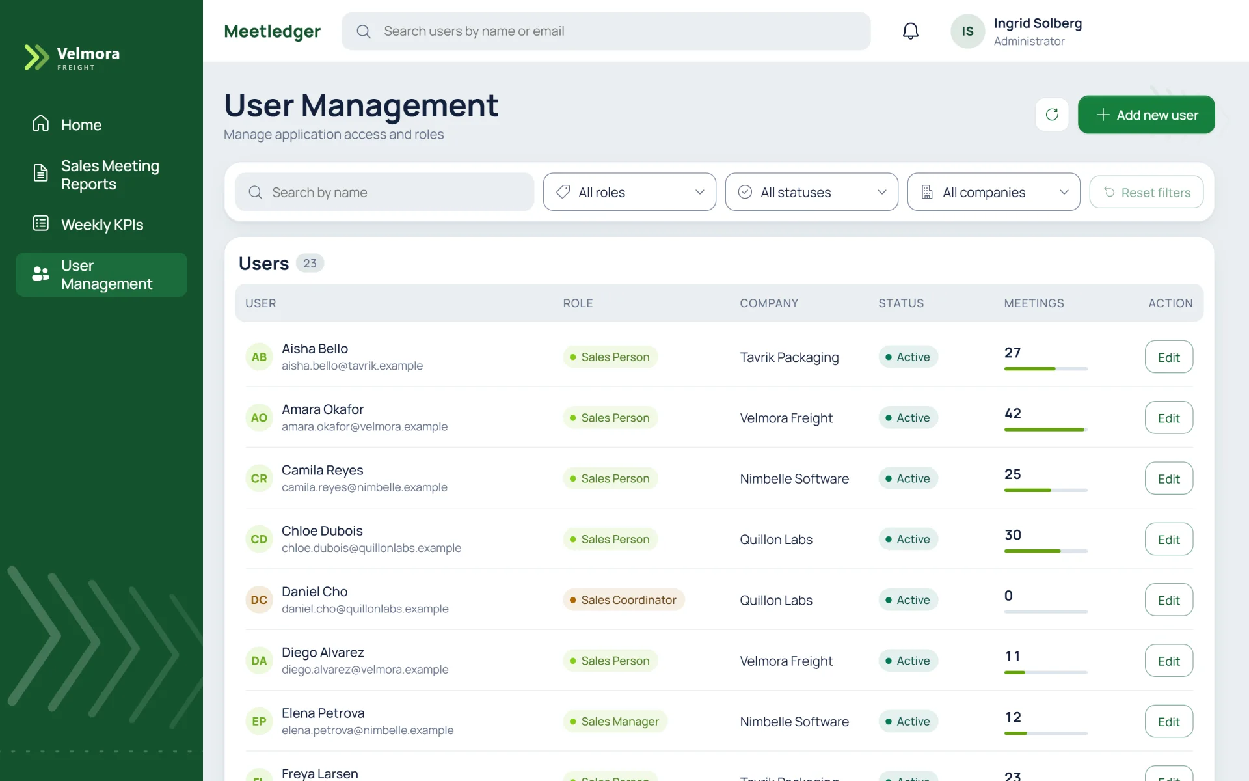Click Chloe Dubois's CD avatar
The image size is (1249, 781).
[259, 539]
